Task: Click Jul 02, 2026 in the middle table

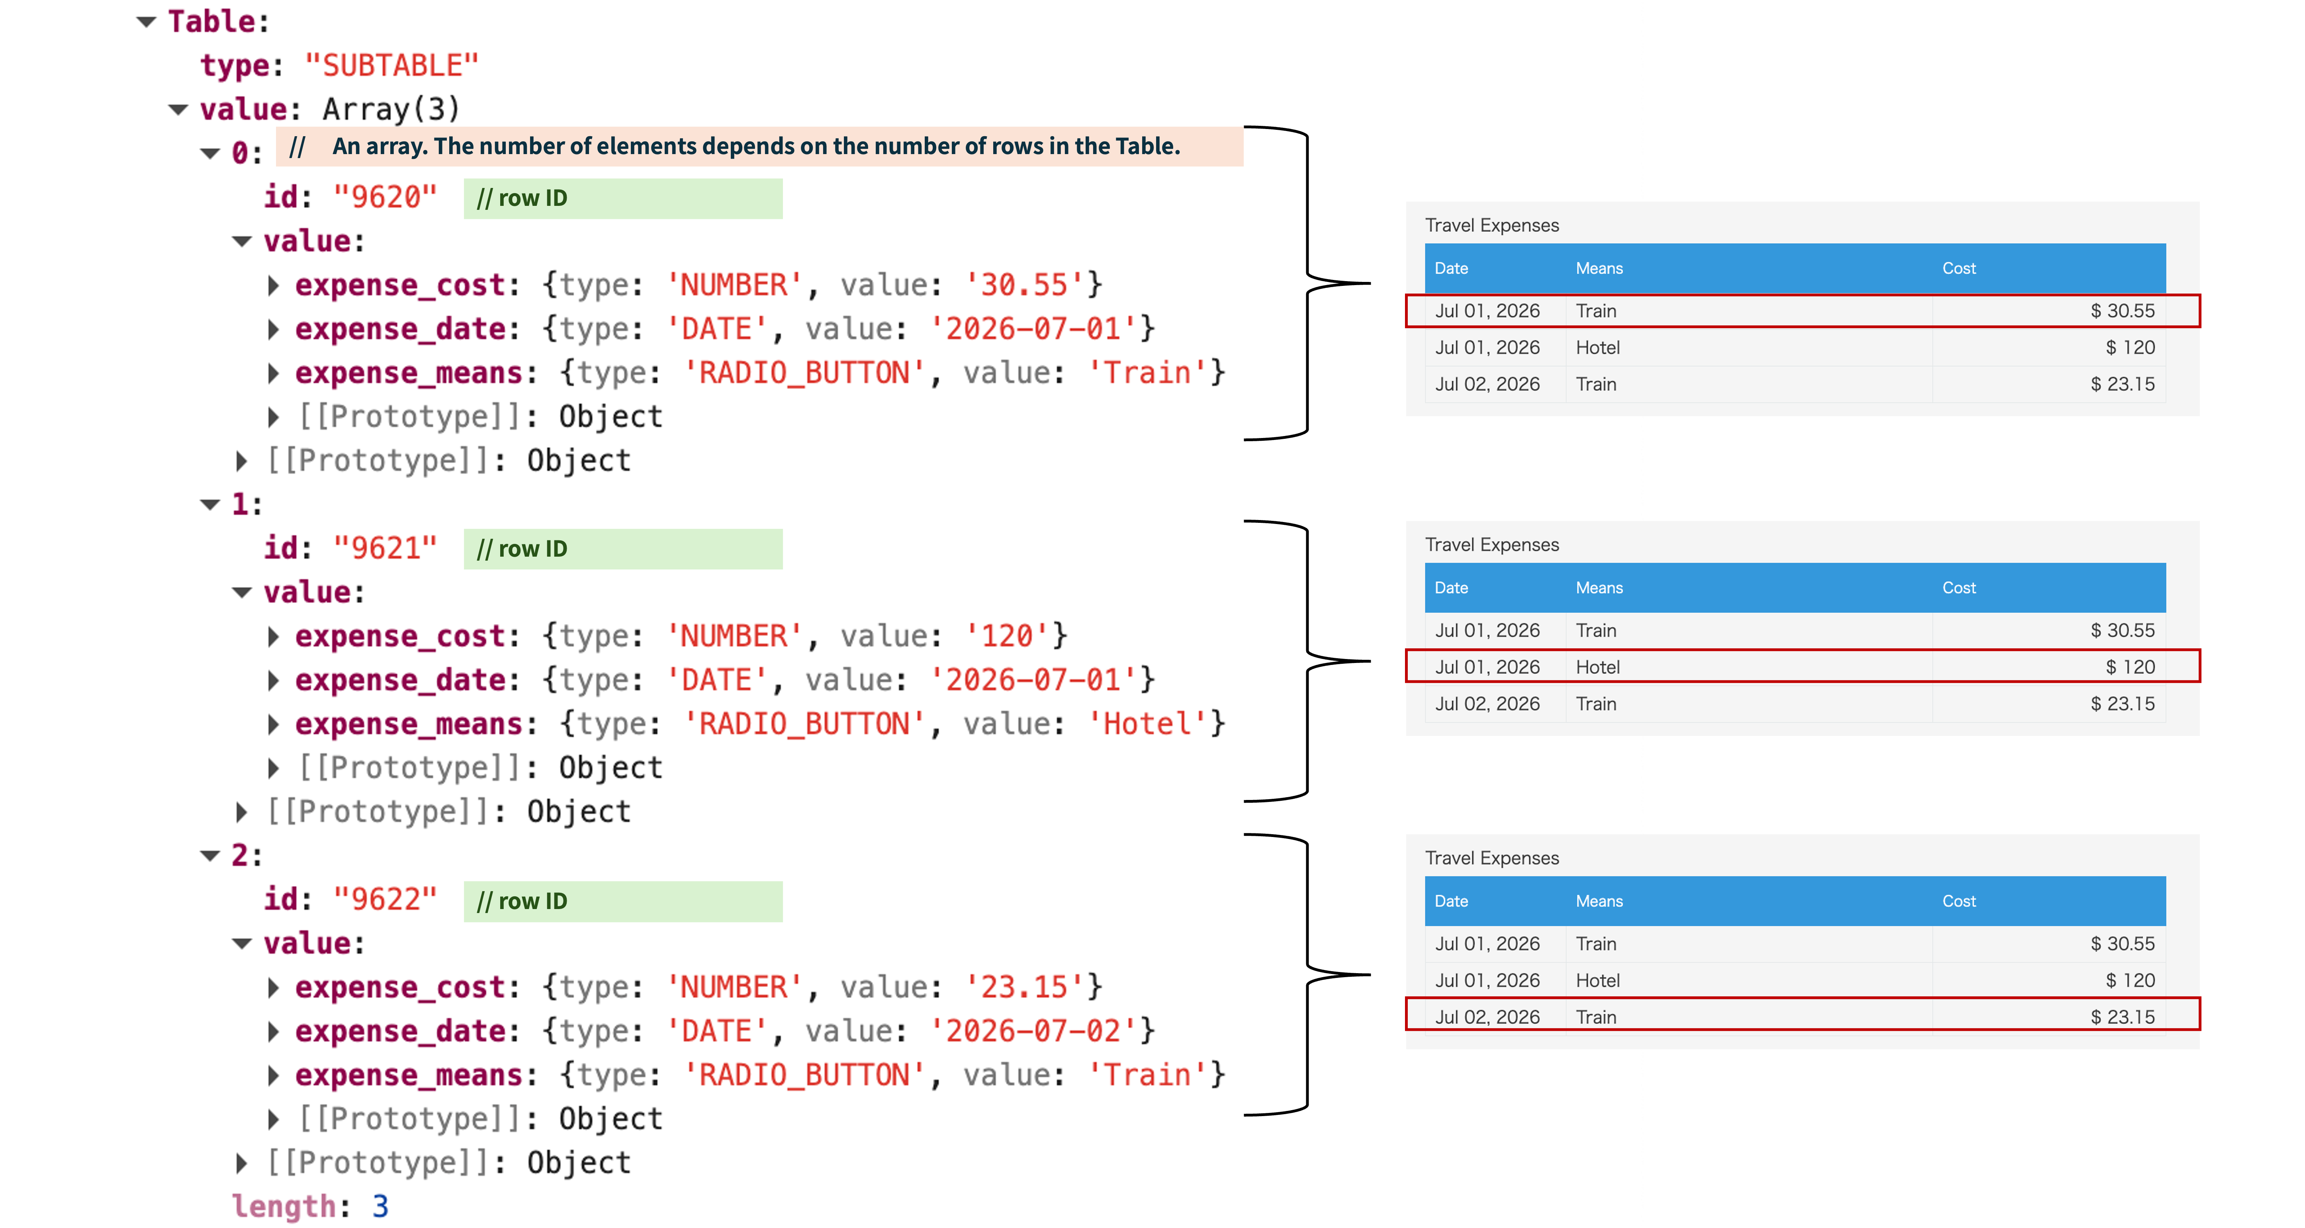Action: click(x=1487, y=704)
